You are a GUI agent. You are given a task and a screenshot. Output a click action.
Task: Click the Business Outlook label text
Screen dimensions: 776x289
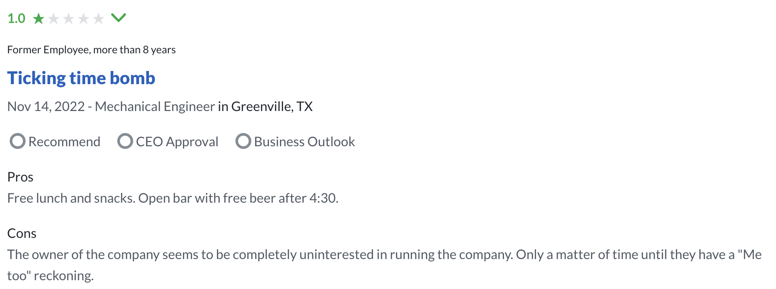point(305,141)
